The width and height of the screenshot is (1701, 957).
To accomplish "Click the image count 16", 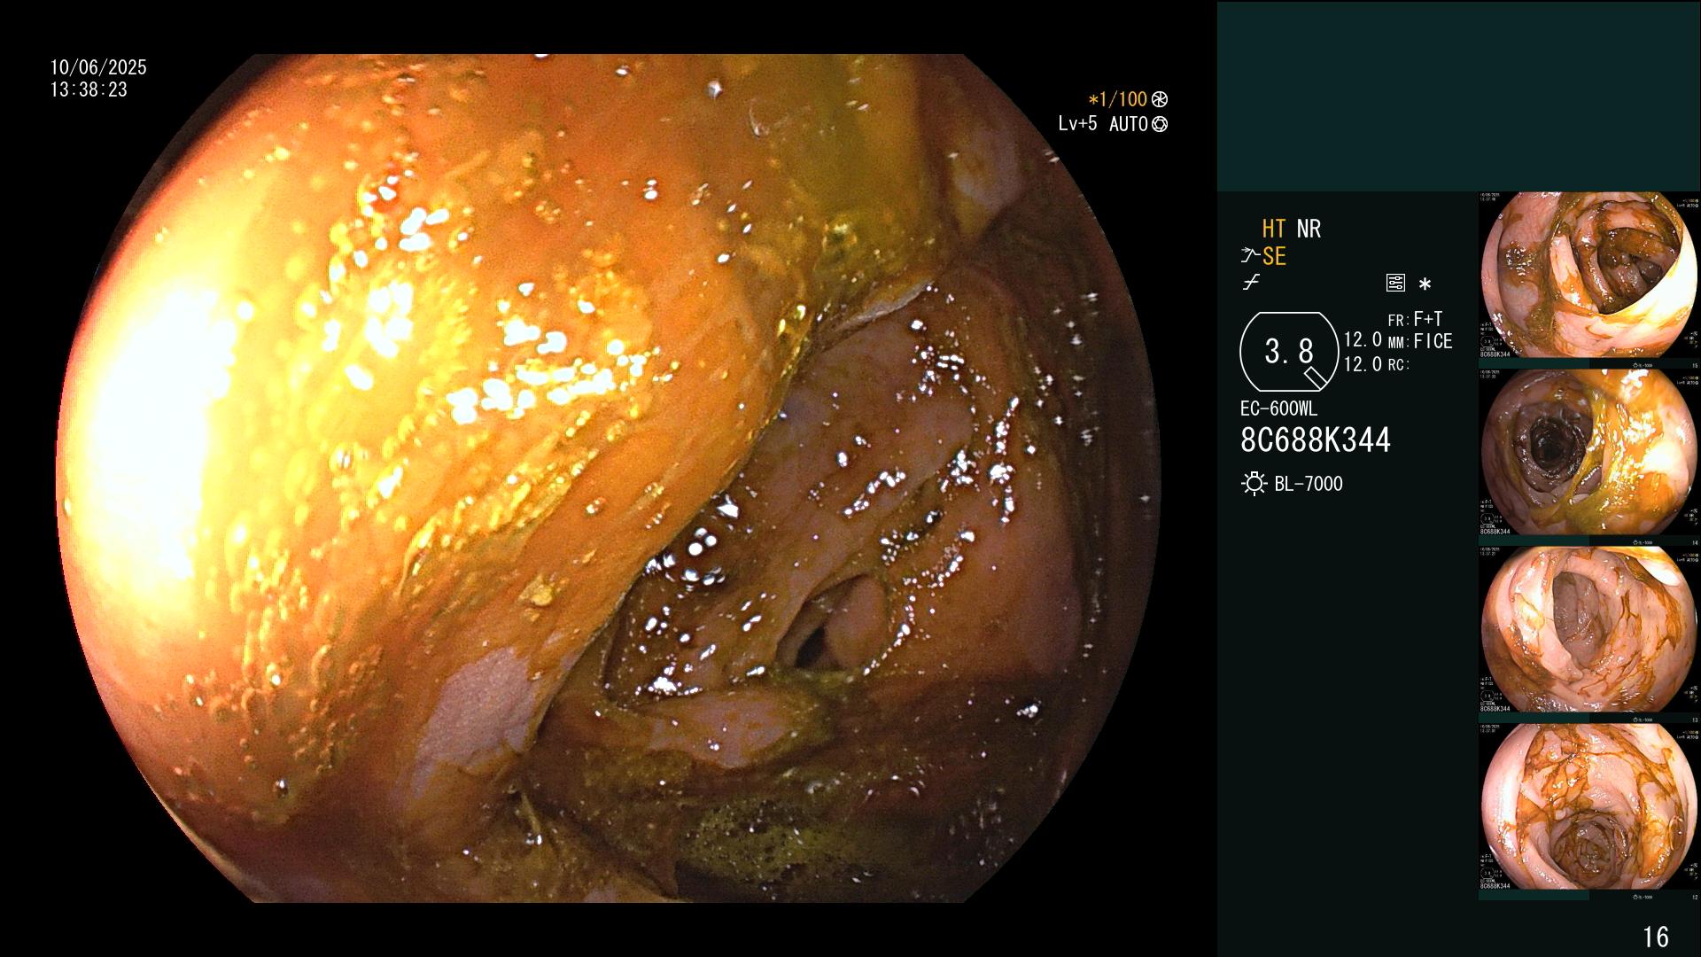I will pyautogui.click(x=1656, y=937).
